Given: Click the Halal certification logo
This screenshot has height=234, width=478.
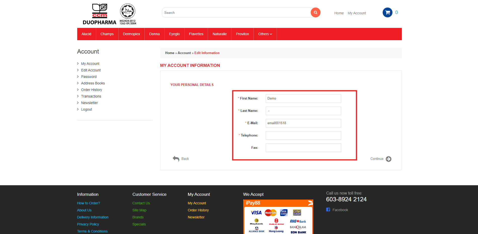Looking at the screenshot, I should (x=128, y=14).
